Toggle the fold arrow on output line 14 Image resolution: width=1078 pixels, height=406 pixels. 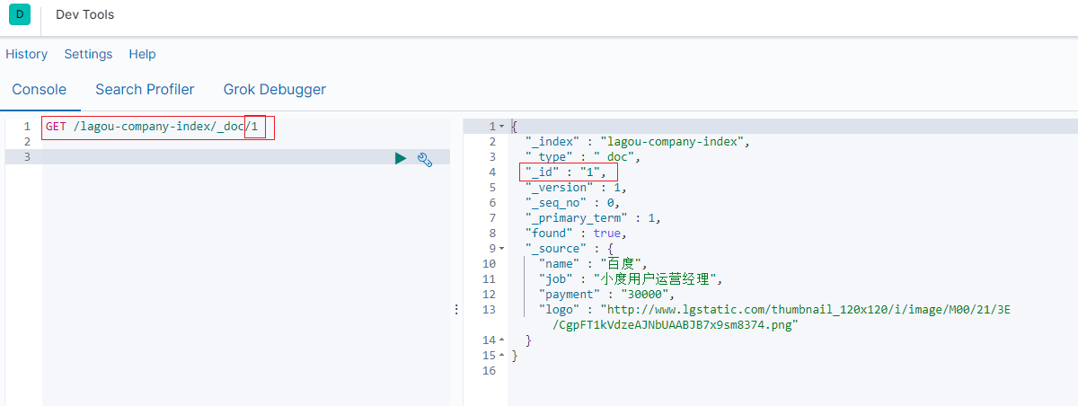[501, 340]
